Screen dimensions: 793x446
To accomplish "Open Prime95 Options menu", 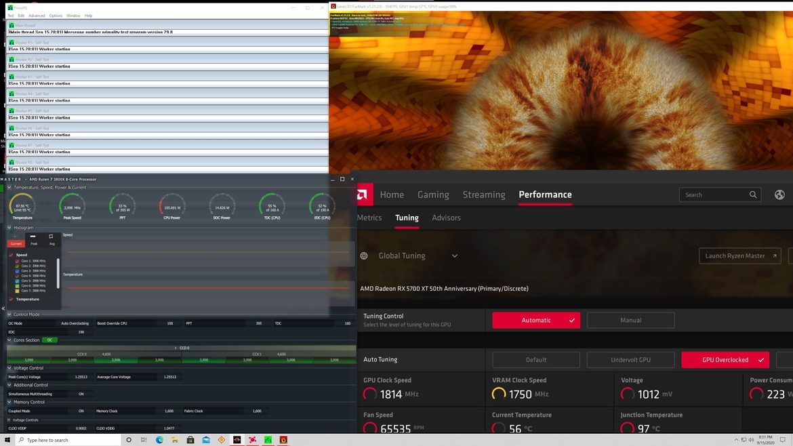I will tap(56, 16).
